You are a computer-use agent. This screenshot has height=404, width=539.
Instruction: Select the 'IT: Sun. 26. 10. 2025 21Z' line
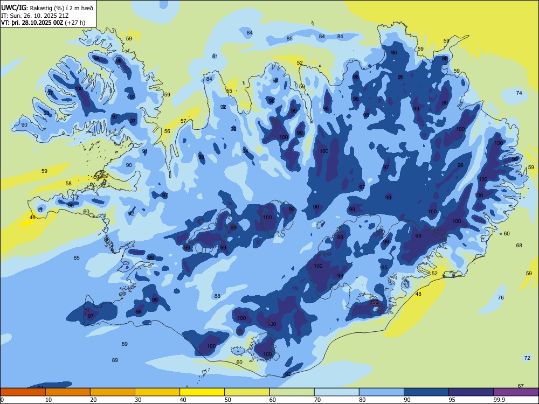pyautogui.click(x=35, y=15)
